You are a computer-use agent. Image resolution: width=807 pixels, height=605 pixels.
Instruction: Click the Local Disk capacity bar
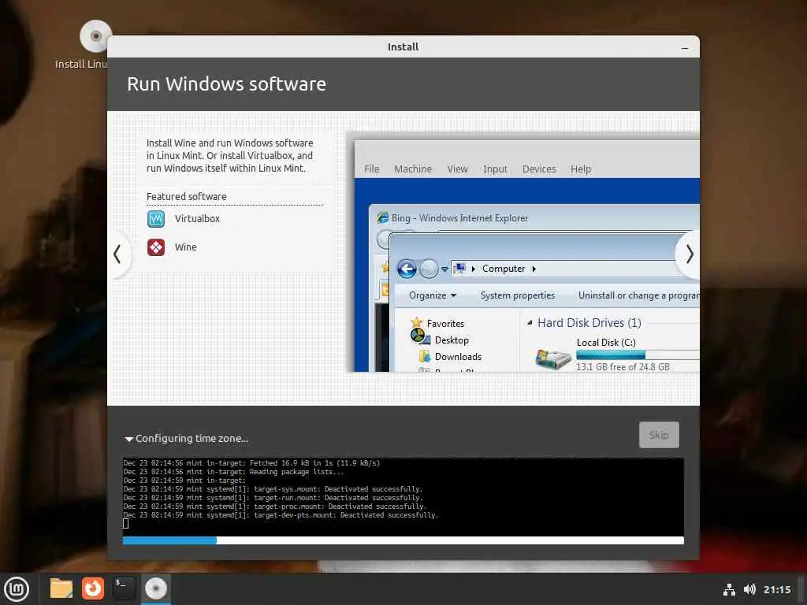tap(637, 355)
